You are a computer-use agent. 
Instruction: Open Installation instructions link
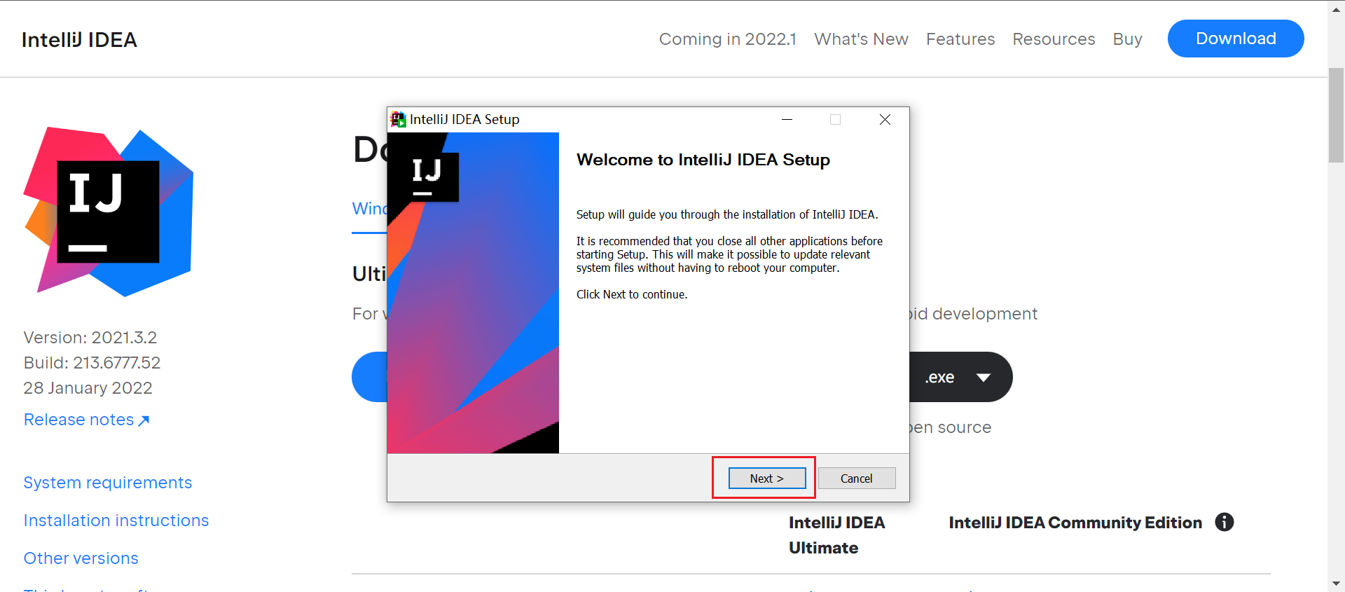116,521
